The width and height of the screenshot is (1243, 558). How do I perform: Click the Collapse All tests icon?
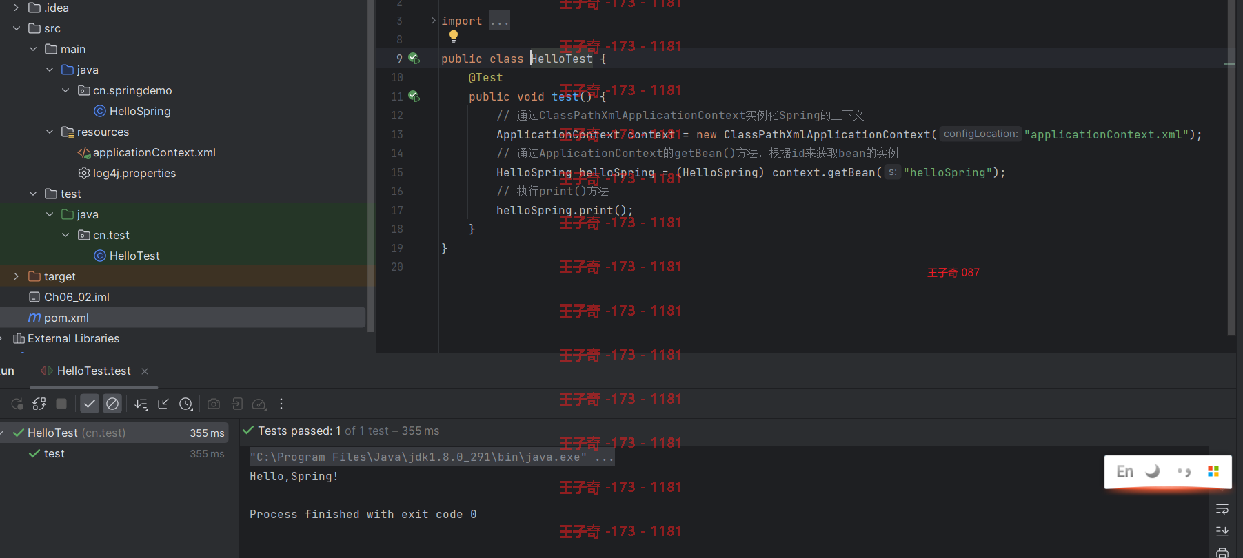[163, 404]
